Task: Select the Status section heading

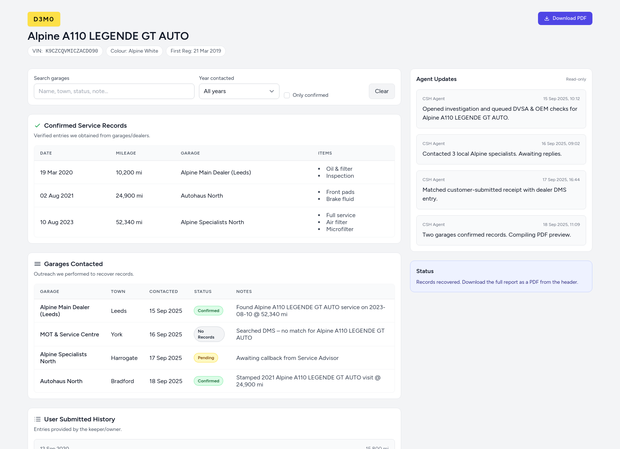Action: point(425,271)
